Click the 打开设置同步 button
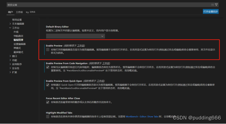The height and width of the screenshot is (124, 226). tap(211, 11)
